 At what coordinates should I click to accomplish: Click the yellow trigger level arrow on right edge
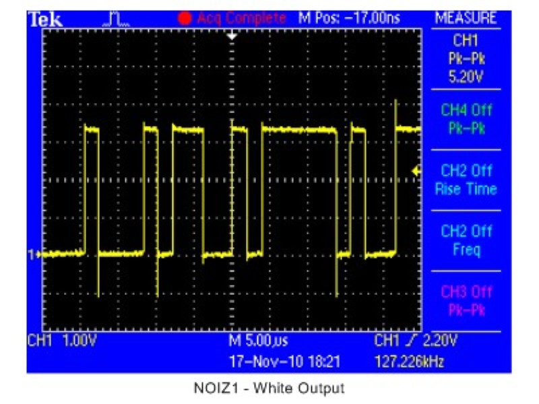pos(416,172)
